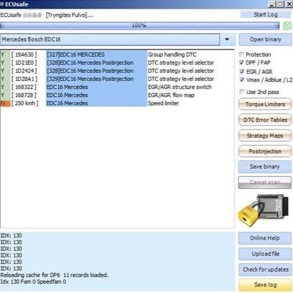Click the Postinjection button
Viewport: 293px width, 293px height.
coord(265,151)
